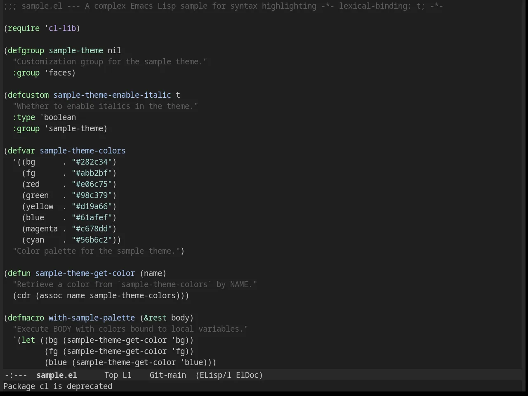The image size is (528, 396).
Task: Click the defgroup keyword
Action: (x=26, y=50)
